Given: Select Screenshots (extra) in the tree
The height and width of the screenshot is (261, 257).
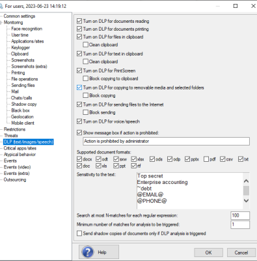Looking at the screenshot, I should tap(29, 67).
